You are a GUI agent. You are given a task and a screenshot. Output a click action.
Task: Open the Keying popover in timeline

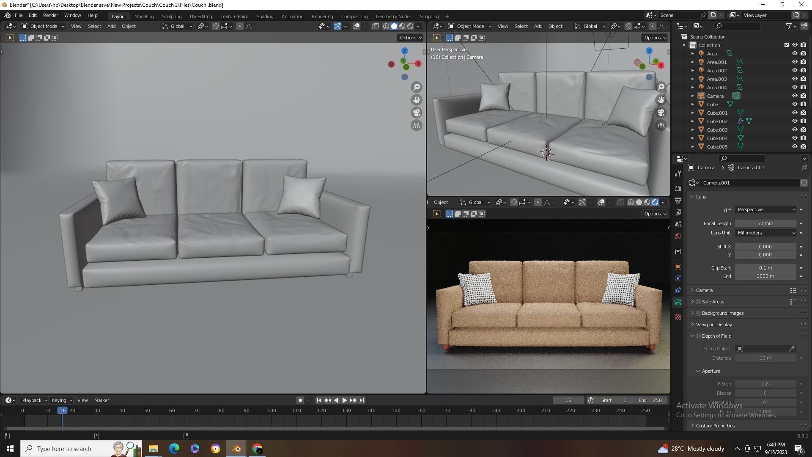(61, 400)
